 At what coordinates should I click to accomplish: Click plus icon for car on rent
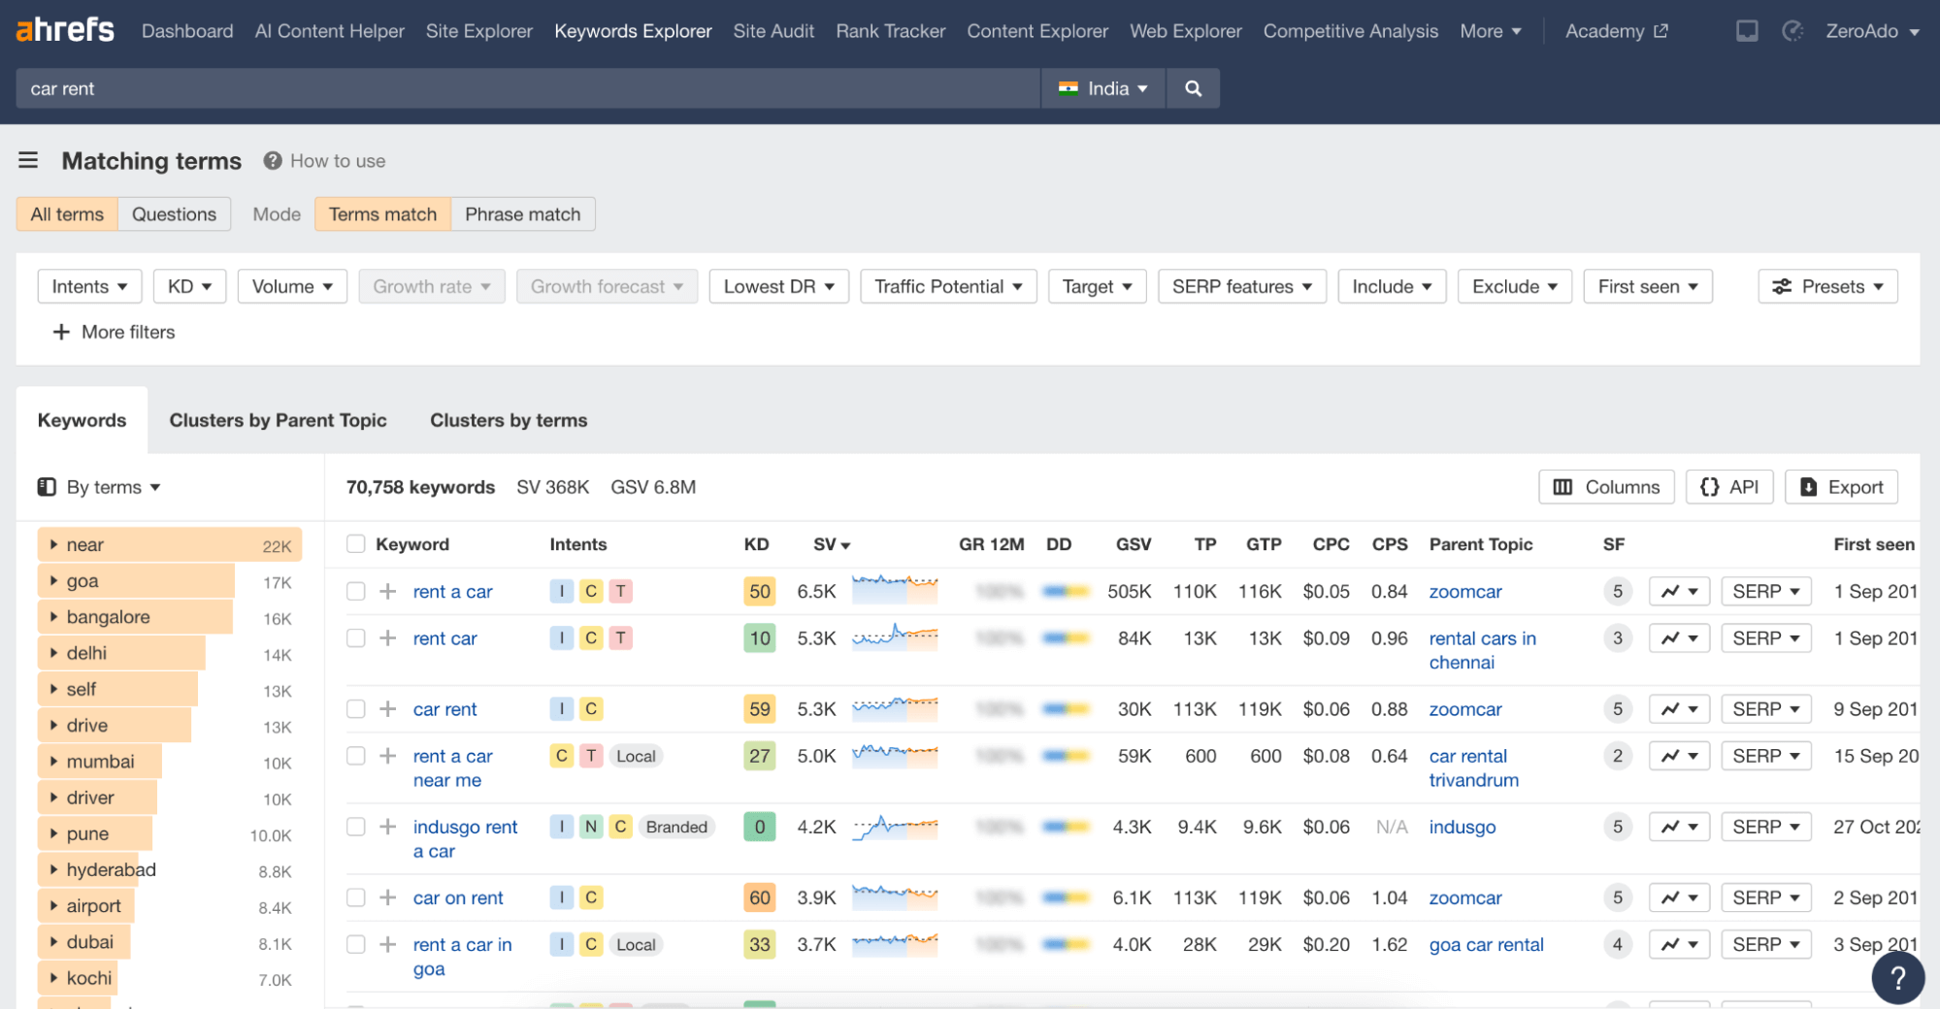[x=388, y=897]
